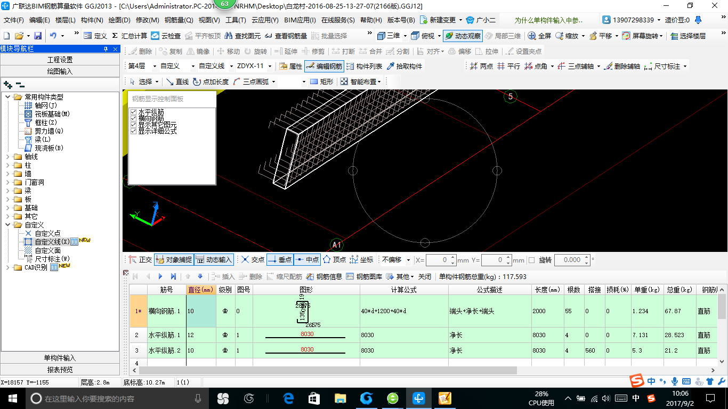Image resolution: width=728 pixels, height=409 pixels.
Task: Select the 复制 copy tool
Action: click(x=171, y=52)
